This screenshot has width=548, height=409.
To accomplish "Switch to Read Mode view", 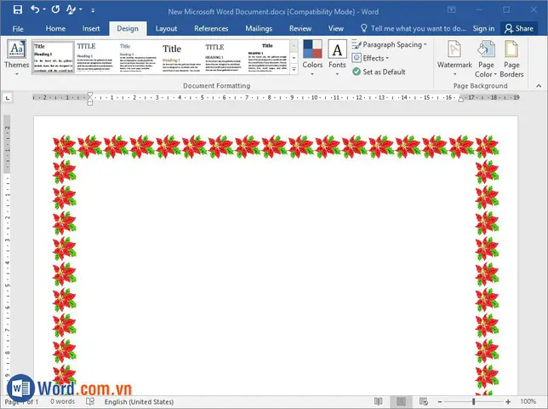I will coord(378,401).
